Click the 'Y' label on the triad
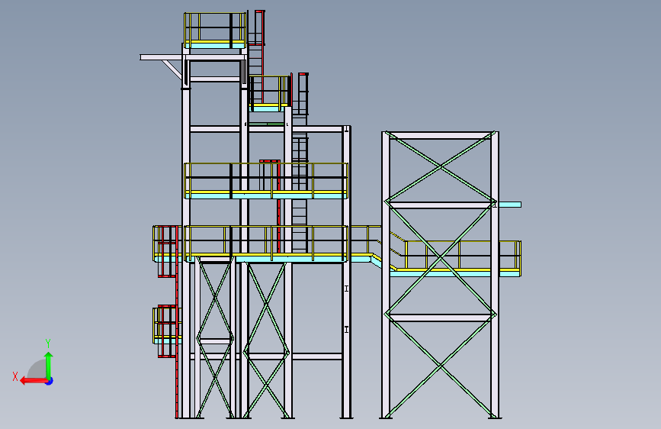 (x=48, y=344)
